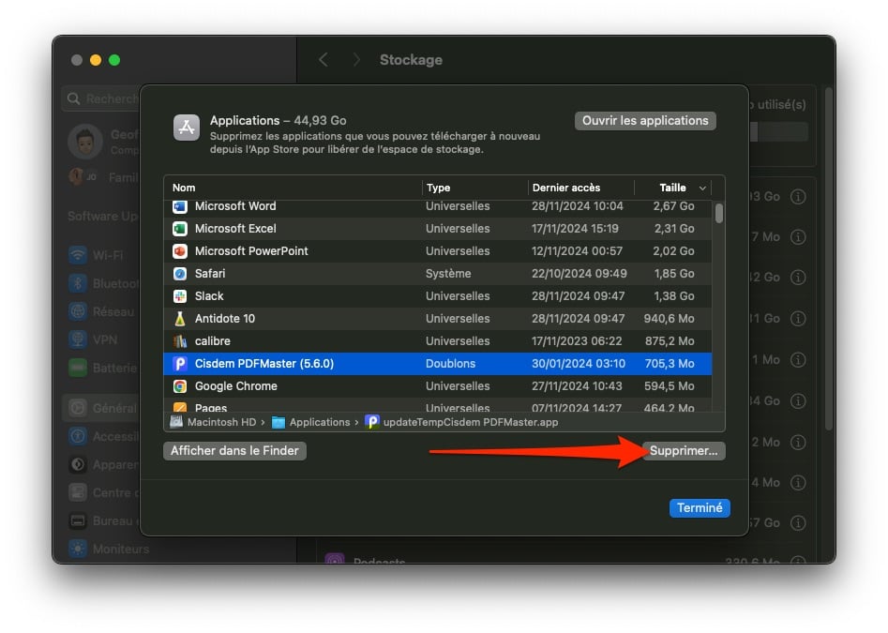Click the Macintosh HD drive icon in path bar
This screenshot has height=633, width=888.
tap(176, 422)
